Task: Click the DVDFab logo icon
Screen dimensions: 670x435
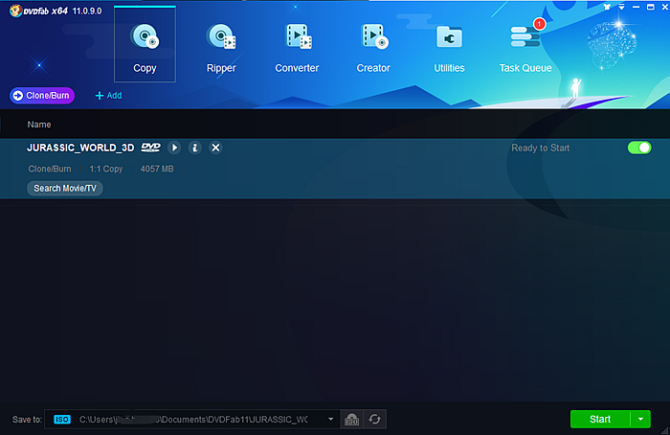Action: (x=16, y=11)
